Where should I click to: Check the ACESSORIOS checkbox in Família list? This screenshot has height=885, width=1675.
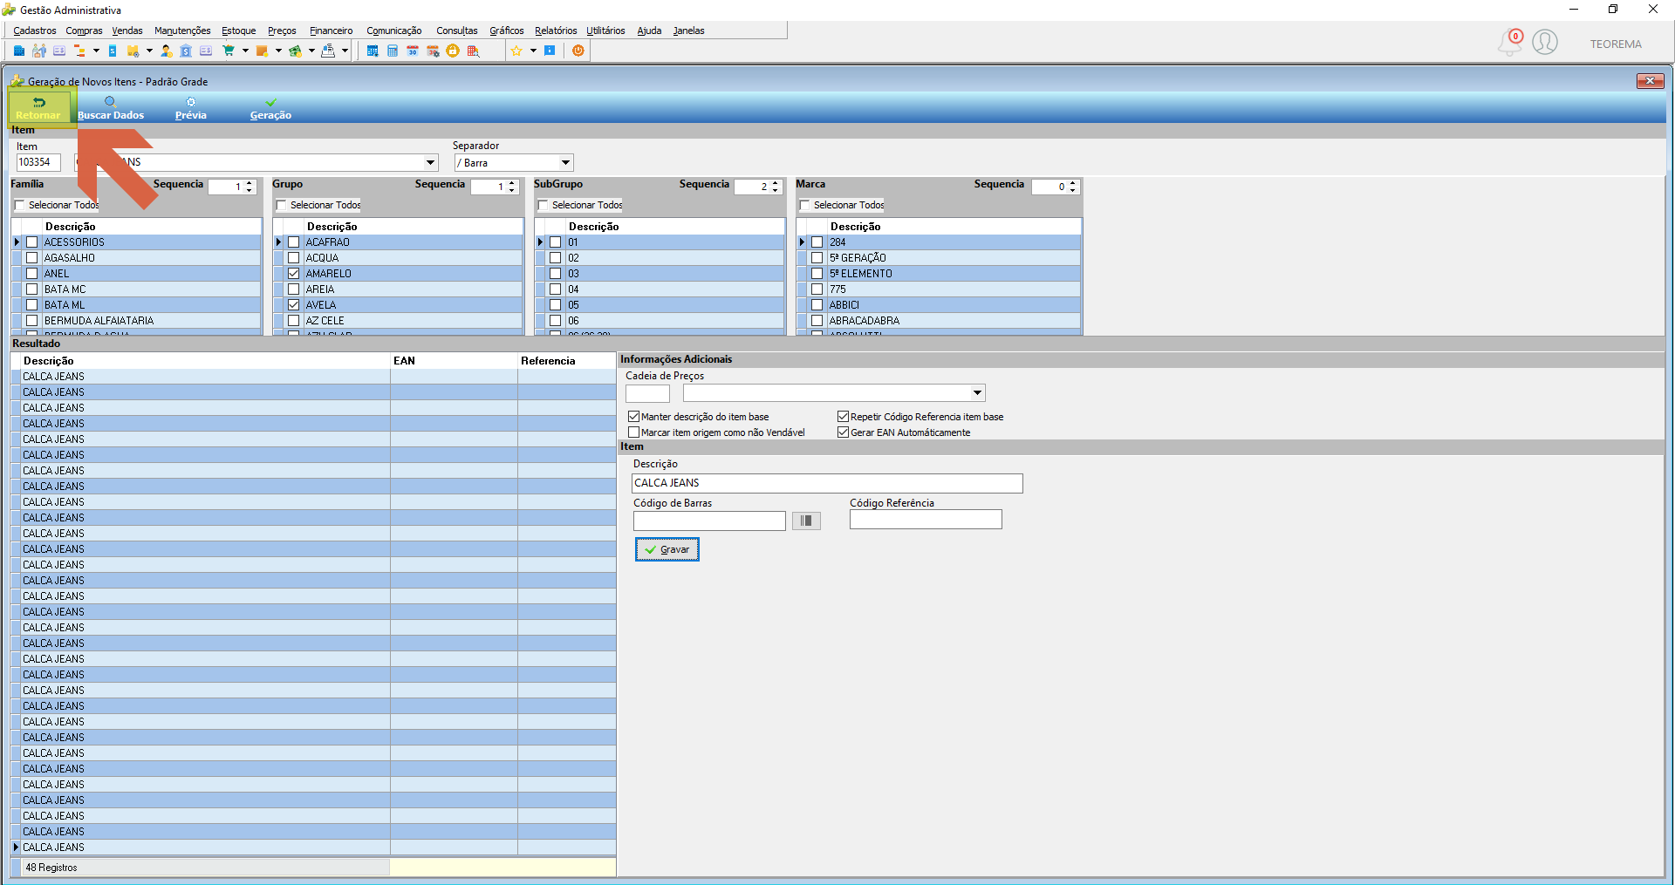(32, 242)
